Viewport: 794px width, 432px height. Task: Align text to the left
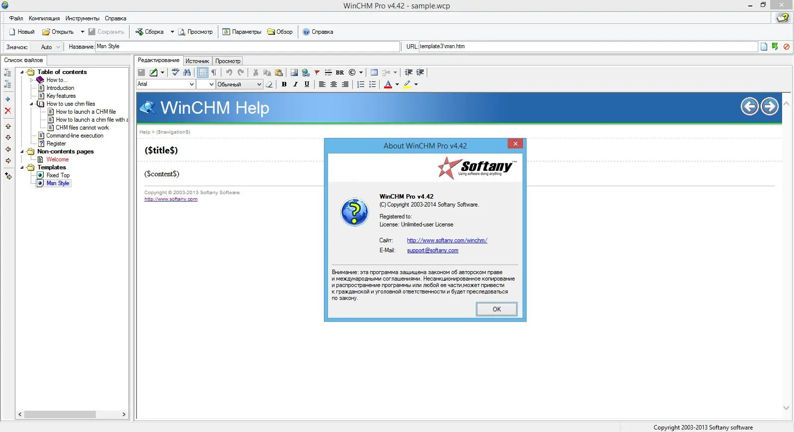322,84
